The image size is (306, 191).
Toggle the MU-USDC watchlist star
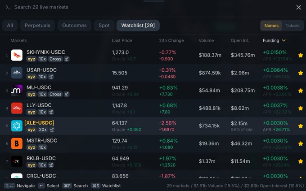(301, 91)
